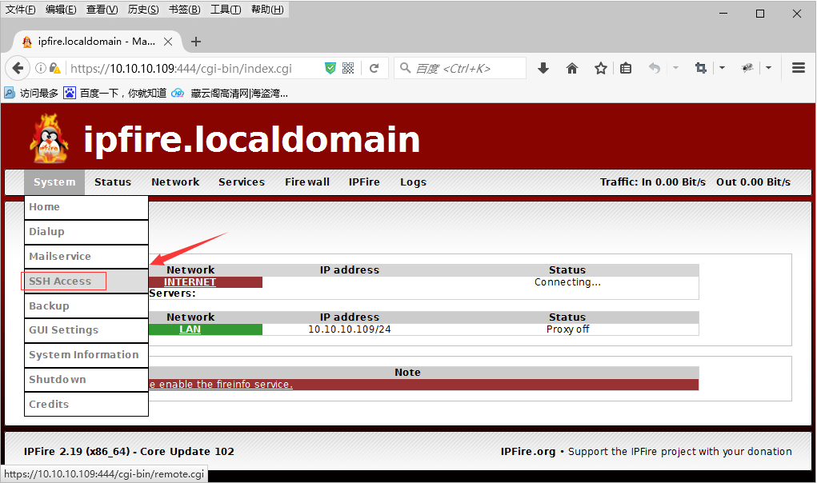Open the 查看(V) menu
Image resolution: width=817 pixels, height=483 pixels.
(x=102, y=10)
